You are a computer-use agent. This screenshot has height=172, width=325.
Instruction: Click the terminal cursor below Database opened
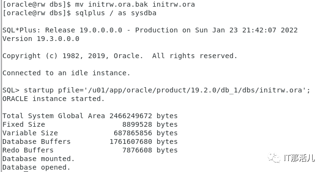(26, 172)
